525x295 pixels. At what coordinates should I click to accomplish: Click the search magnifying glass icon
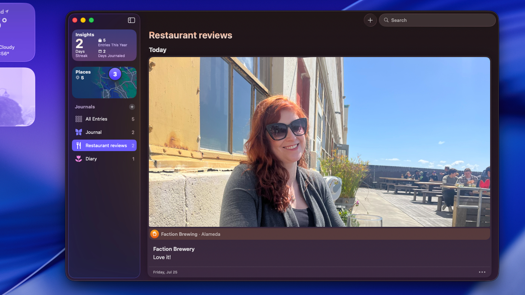point(386,20)
